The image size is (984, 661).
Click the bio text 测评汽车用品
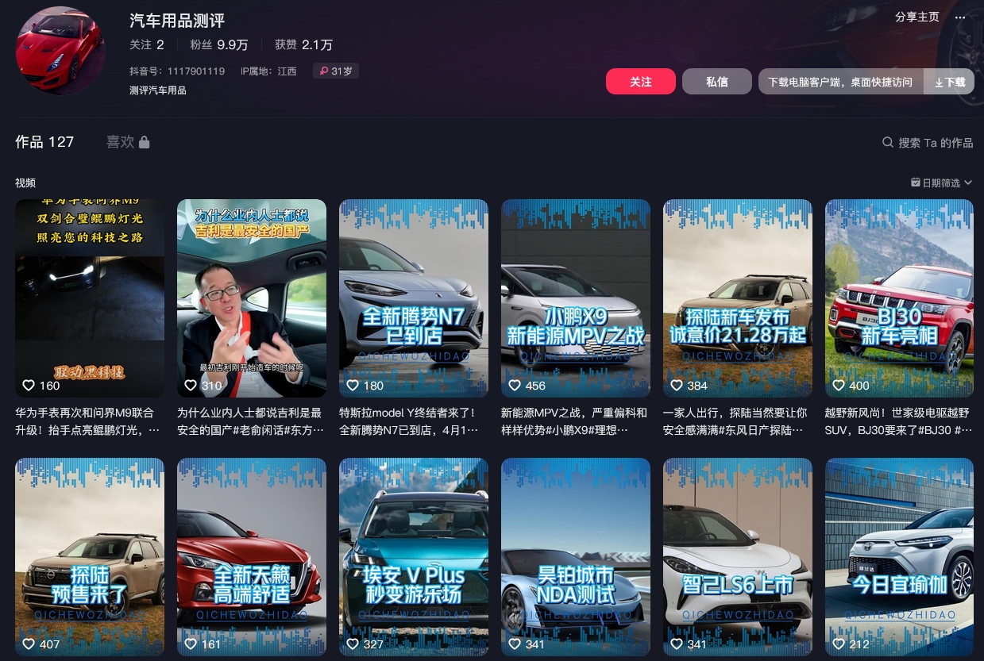(x=158, y=90)
